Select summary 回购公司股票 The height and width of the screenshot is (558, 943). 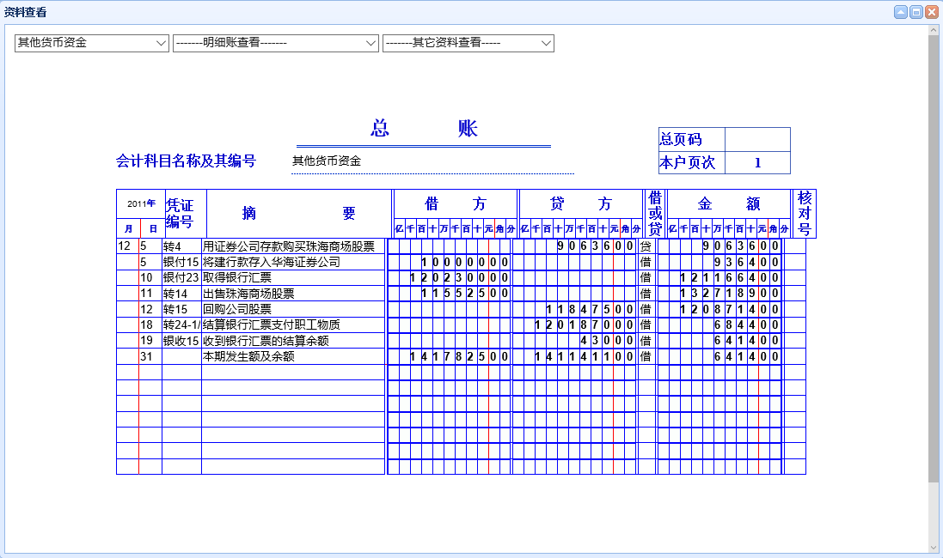tap(237, 309)
